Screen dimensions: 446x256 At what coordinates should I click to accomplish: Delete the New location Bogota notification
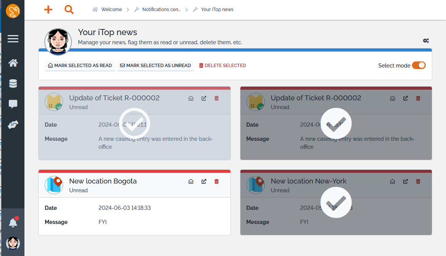(x=217, y=182)
